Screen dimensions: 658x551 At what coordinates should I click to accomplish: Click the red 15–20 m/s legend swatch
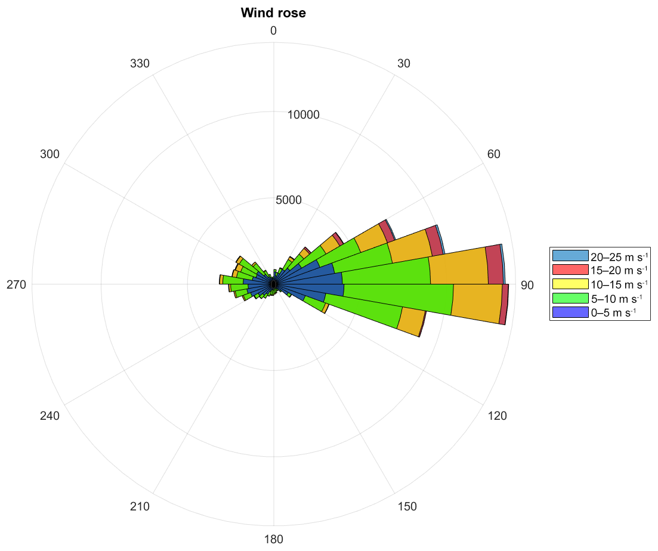[x=570, y=270]
